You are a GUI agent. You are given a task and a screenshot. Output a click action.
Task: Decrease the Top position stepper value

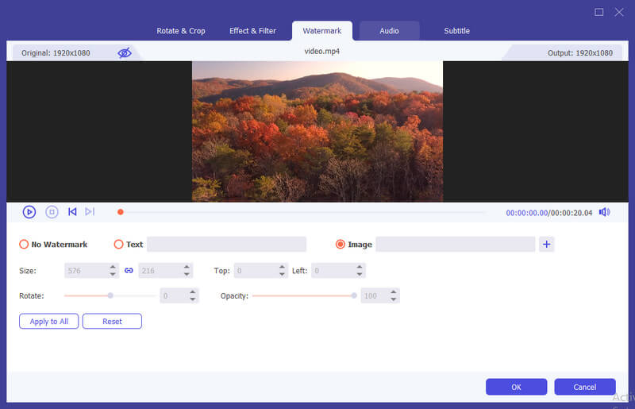(x=282, y=275)
